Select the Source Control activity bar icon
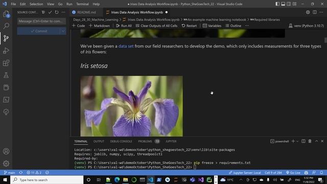 [x=6, y=38]
